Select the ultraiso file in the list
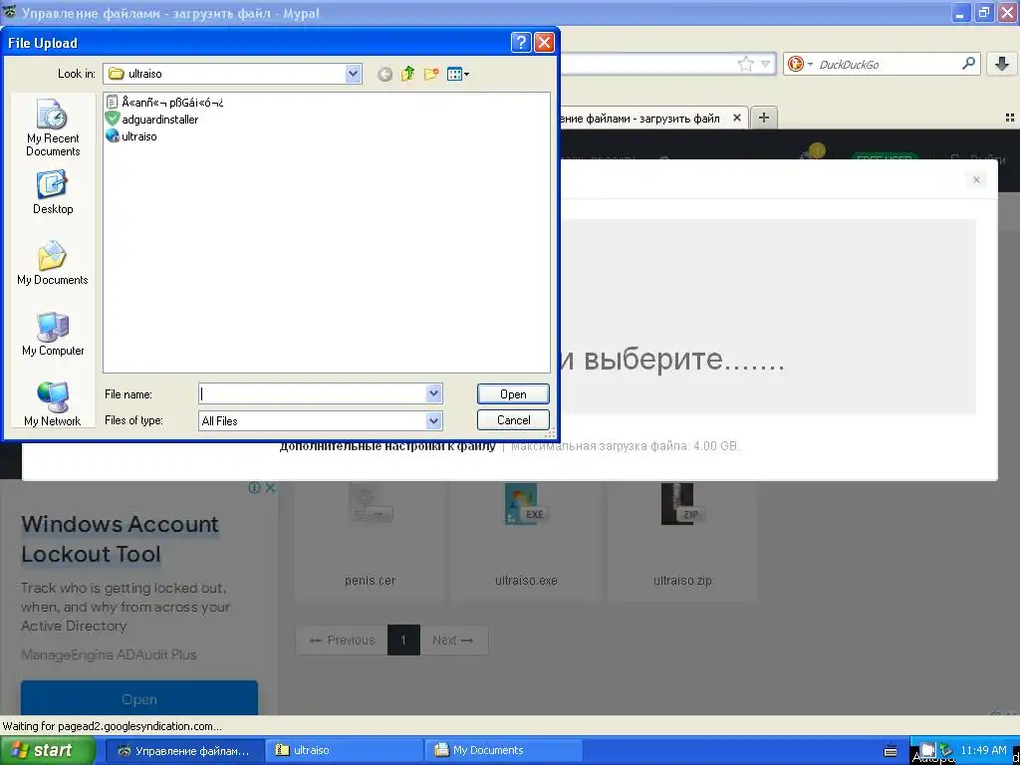Image resolution: width=1020 pixels, height=765 pixels. click(131, 135)
